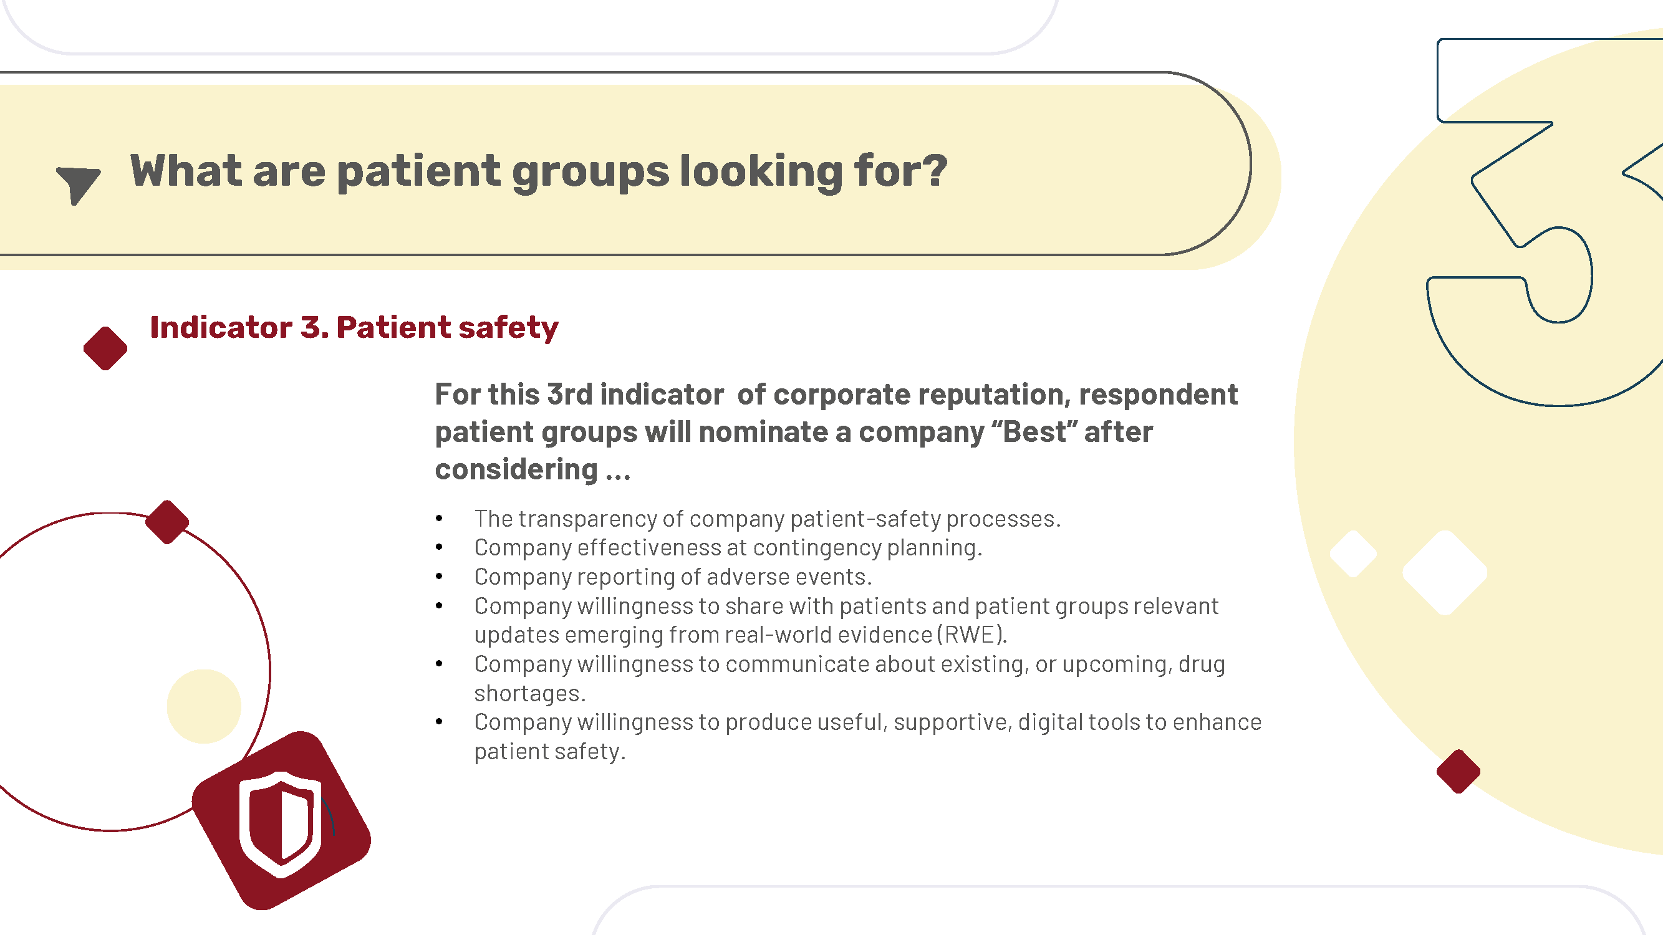Click the red diamond at lower right

[1458, 771]
